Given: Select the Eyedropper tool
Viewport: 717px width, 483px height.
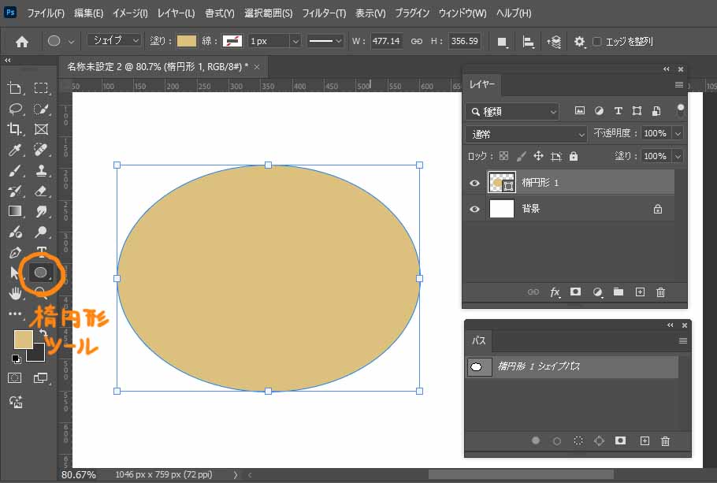Looking at the screenshot, I should (14, 150).
